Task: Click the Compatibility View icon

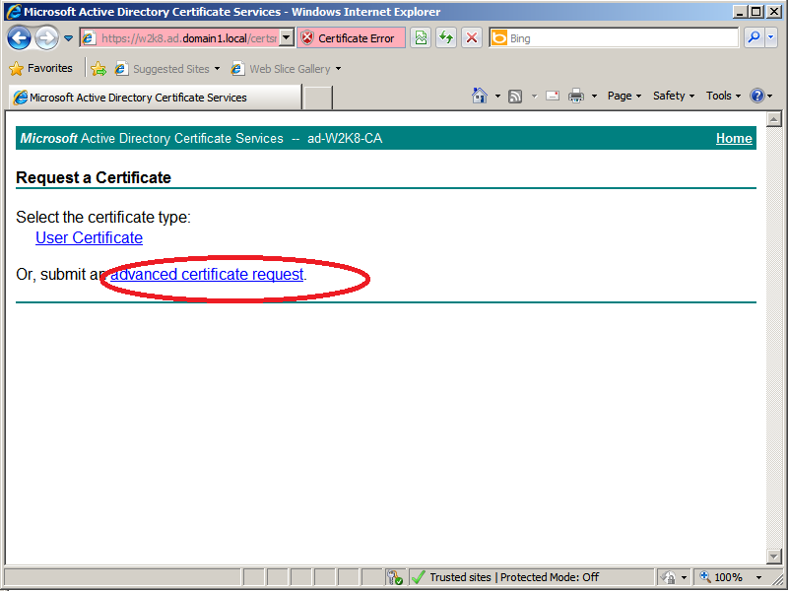Action: tap(421, 38)
